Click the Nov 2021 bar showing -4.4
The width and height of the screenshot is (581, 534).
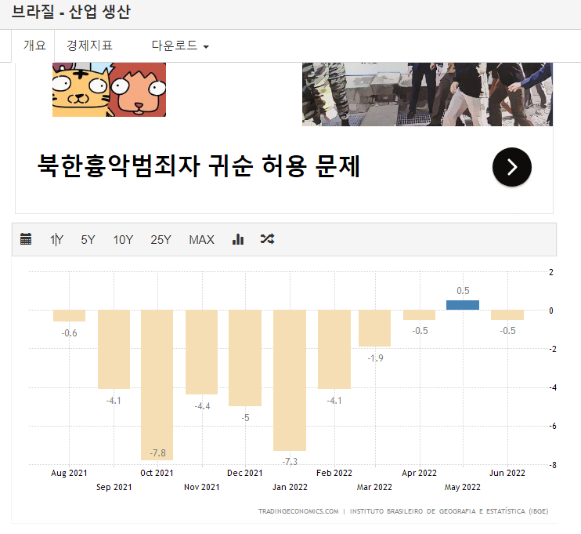pyautogui.click(x=201, y=352)
